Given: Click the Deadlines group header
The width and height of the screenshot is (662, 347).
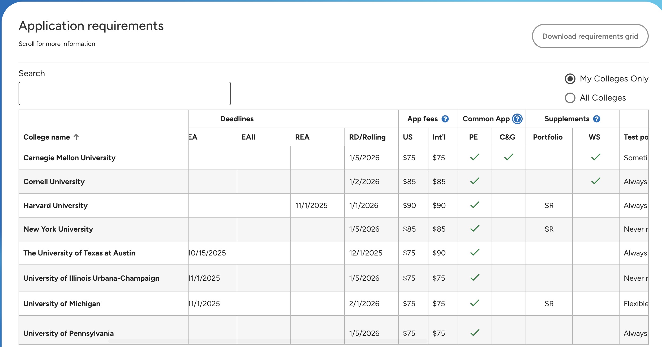Looking at the screenshot, I should click(x=237, y=119).
